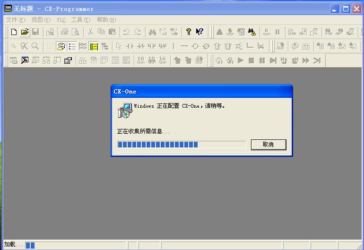364x250 pixels.
Task: Click the context help arrow-question icon
Action: [199, 32]
